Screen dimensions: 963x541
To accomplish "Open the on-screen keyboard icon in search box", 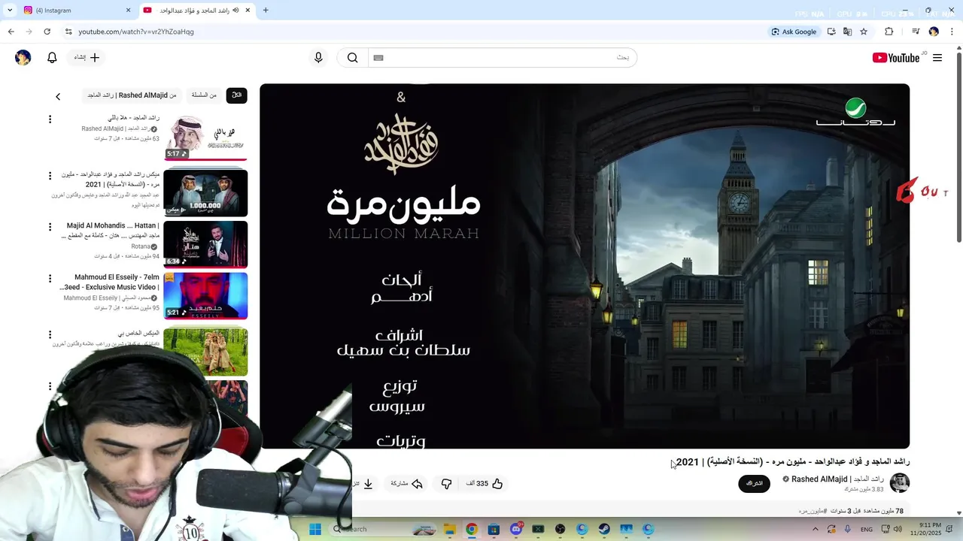I will pos(378,58).
